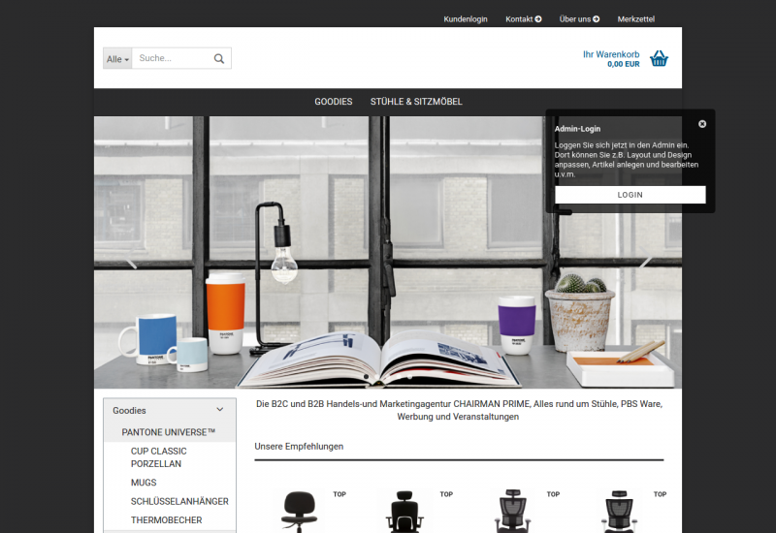Collapse the Goodies sidebar category
The image size is (776, 533).
pos(220,410)
